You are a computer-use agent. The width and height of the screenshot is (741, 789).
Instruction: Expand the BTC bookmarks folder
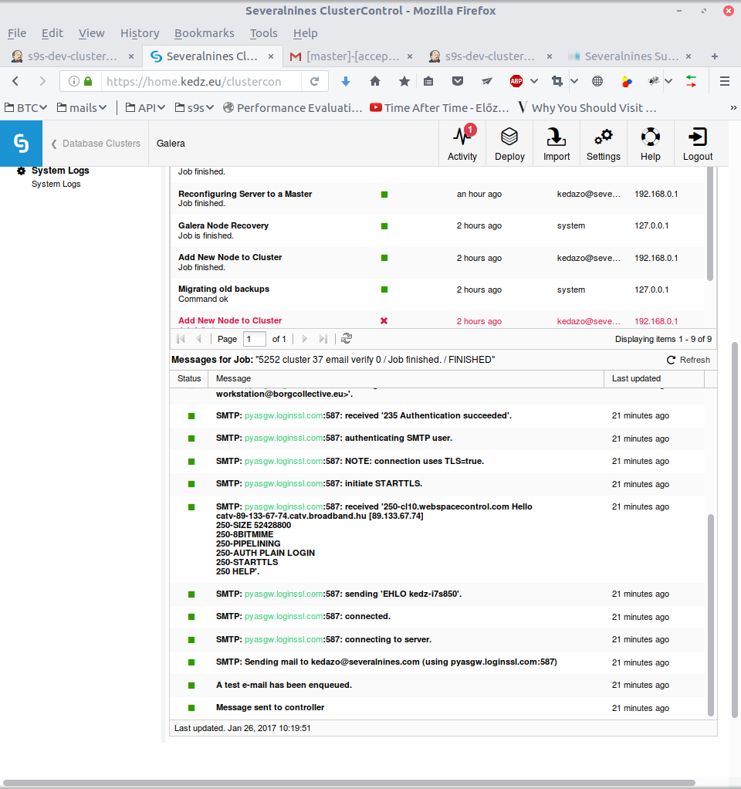click(x=25, y=107)
